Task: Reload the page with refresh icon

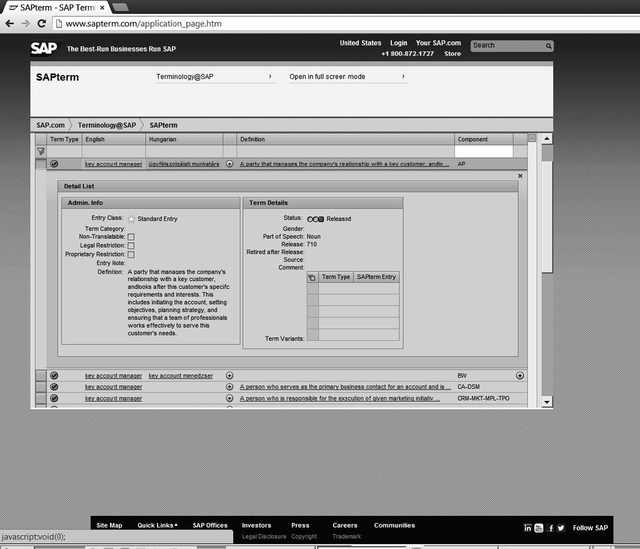Action: (42, 23)
